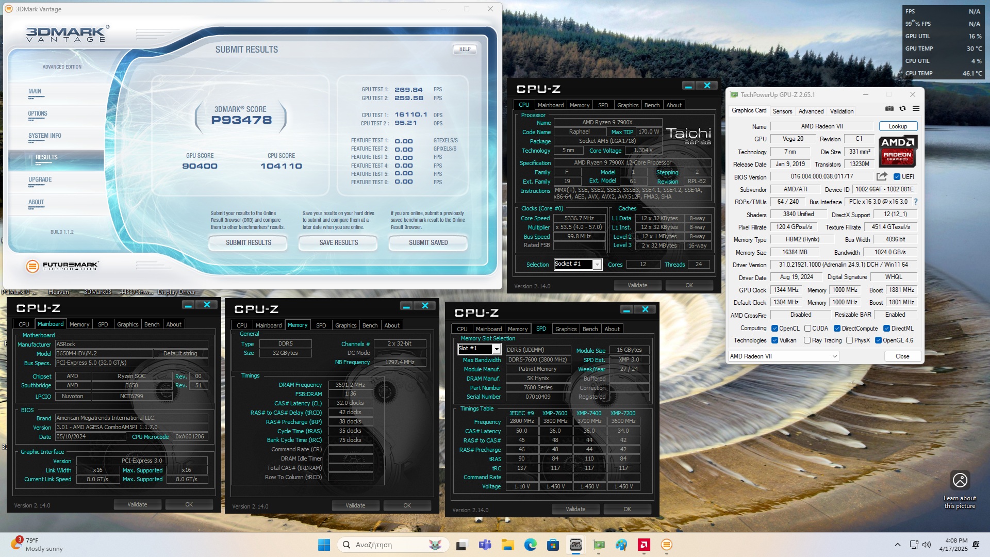Screen dimensions: 990x557
Task: Open the Slot #1 dropdown in CPU-Z SPD
Action: pos(479,349)
